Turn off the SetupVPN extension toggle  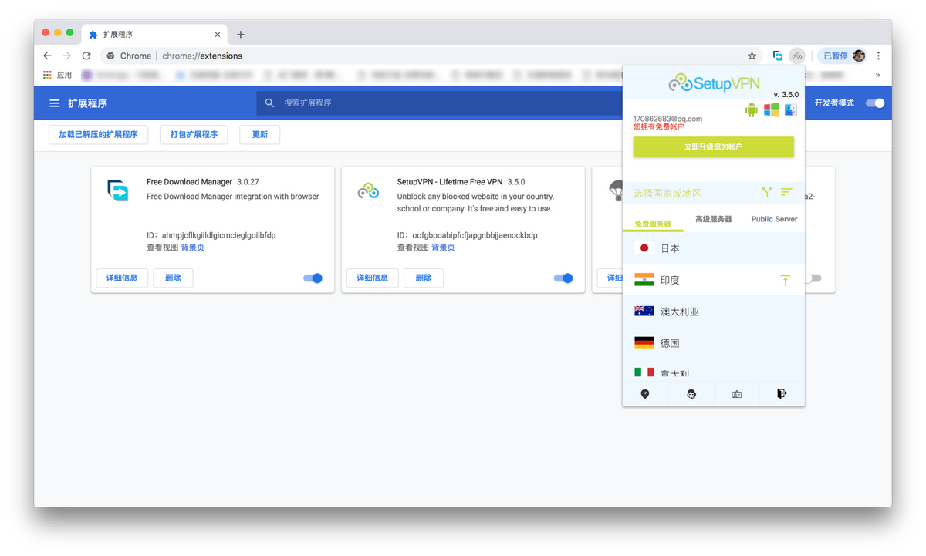[x=563, y=278]
